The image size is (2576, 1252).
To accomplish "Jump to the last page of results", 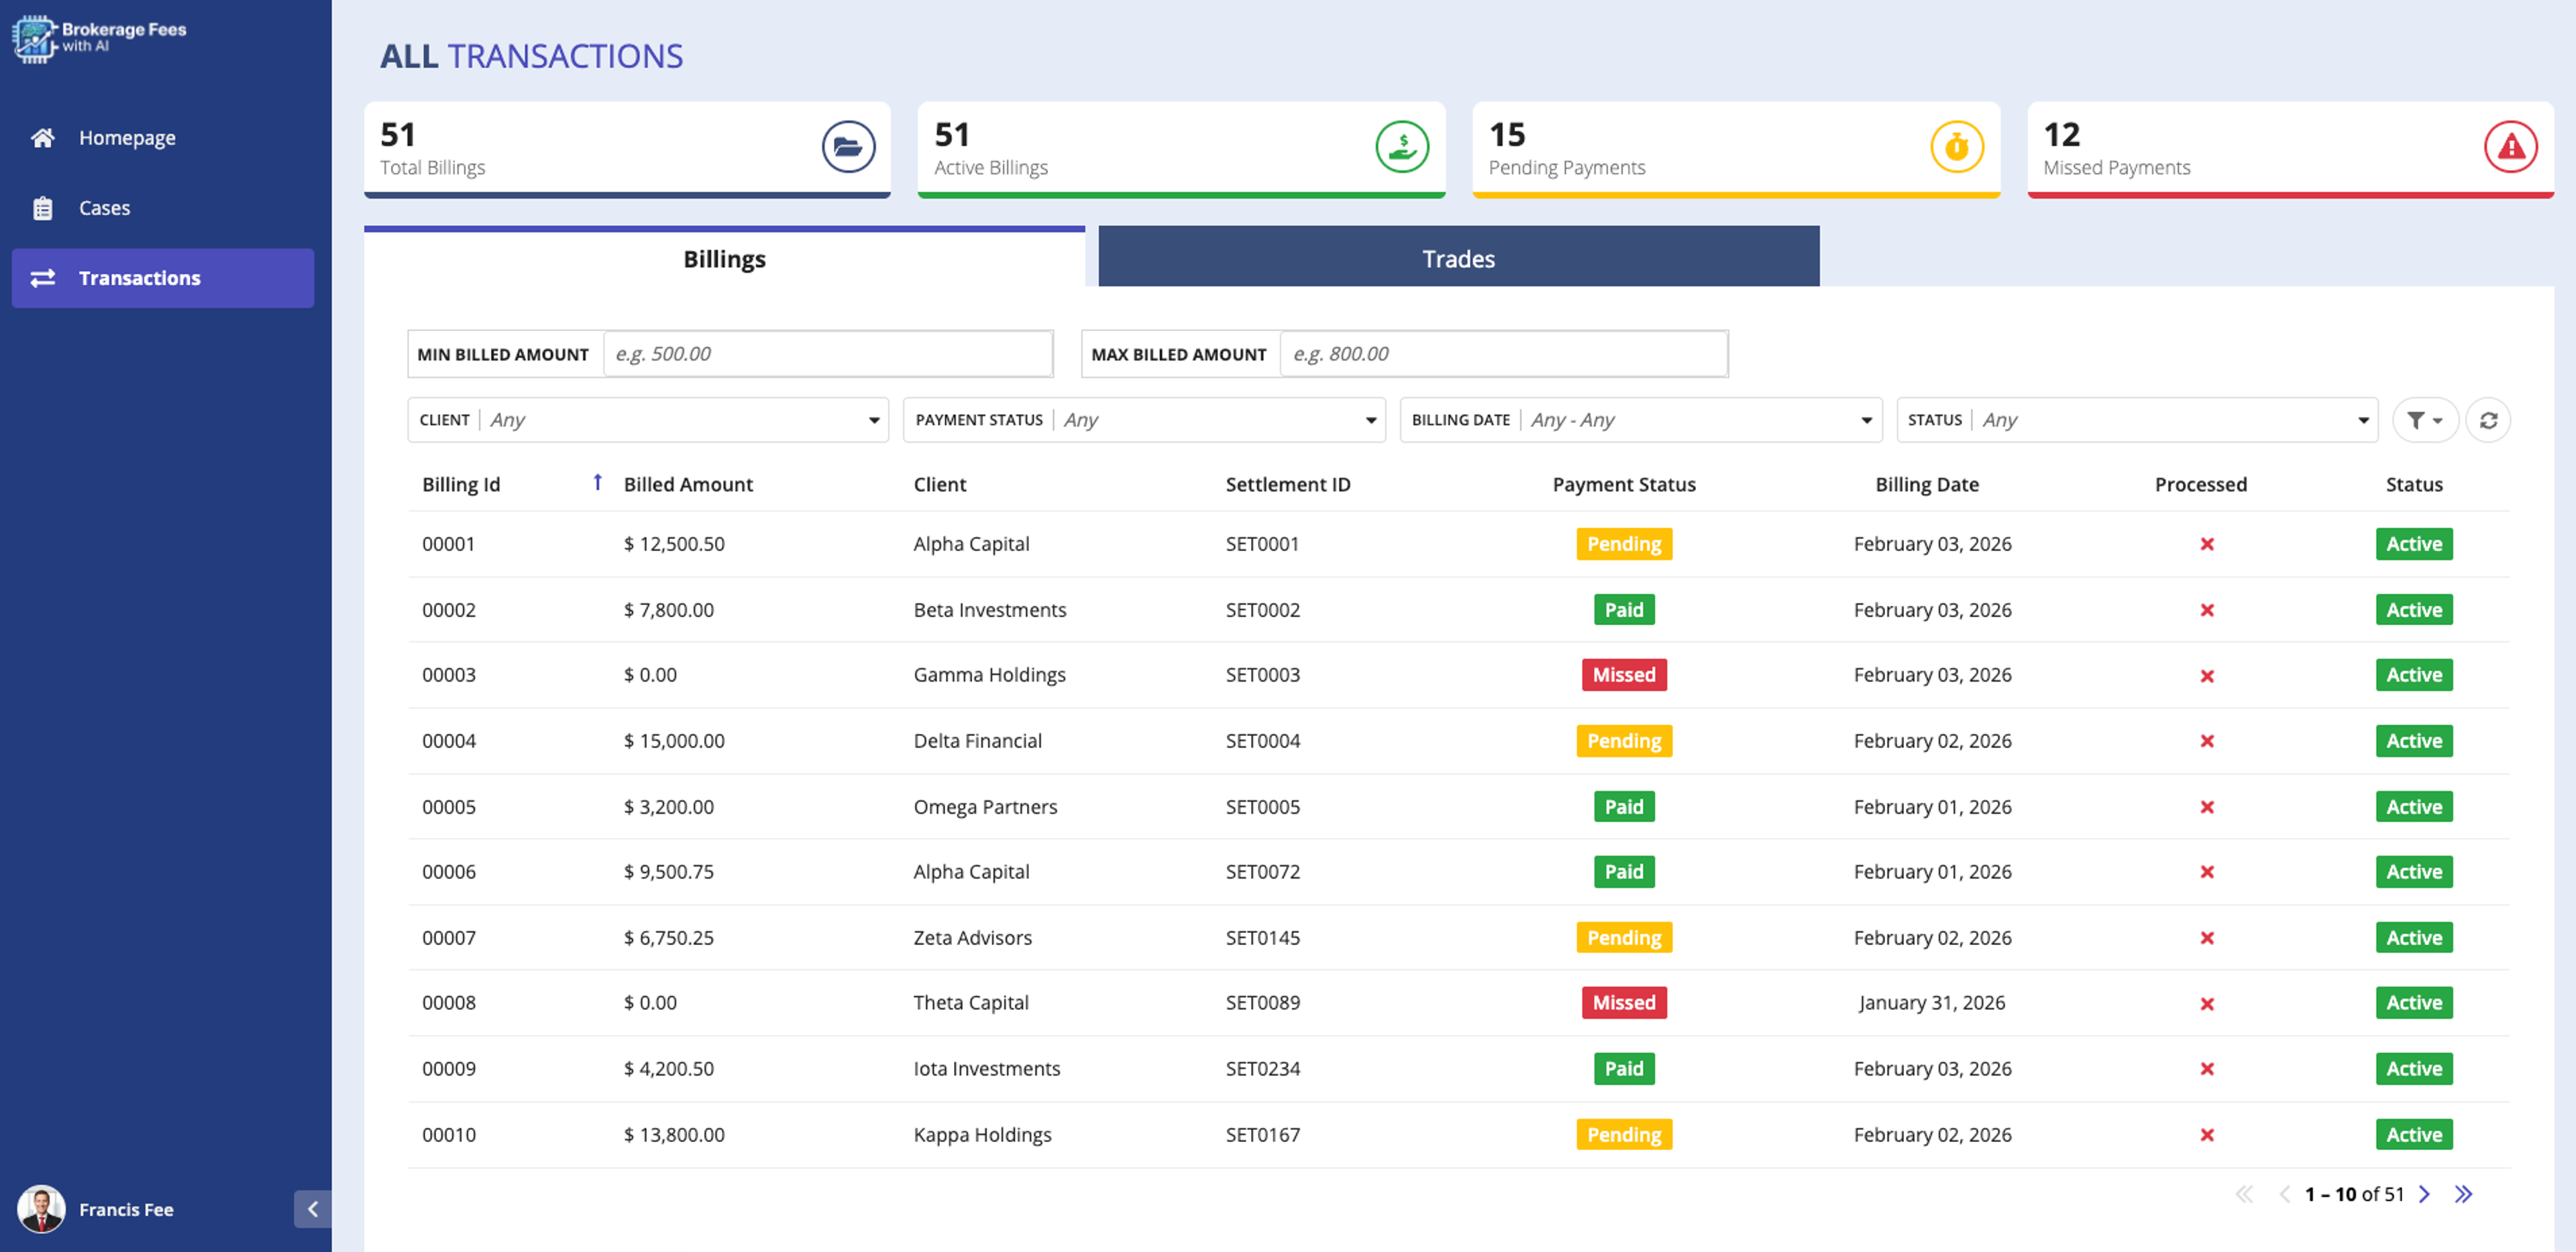I will (2463, 1194).
